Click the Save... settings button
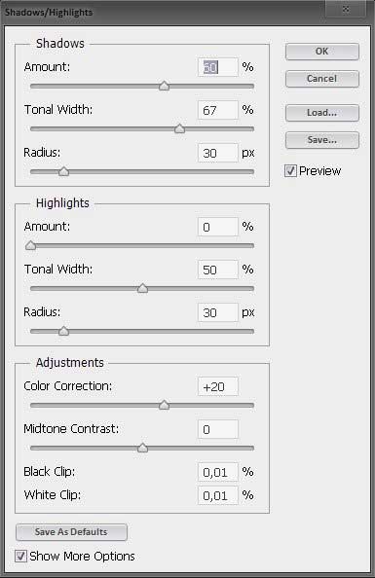Viewport: 375px width, 578px height. pos(321,140)
